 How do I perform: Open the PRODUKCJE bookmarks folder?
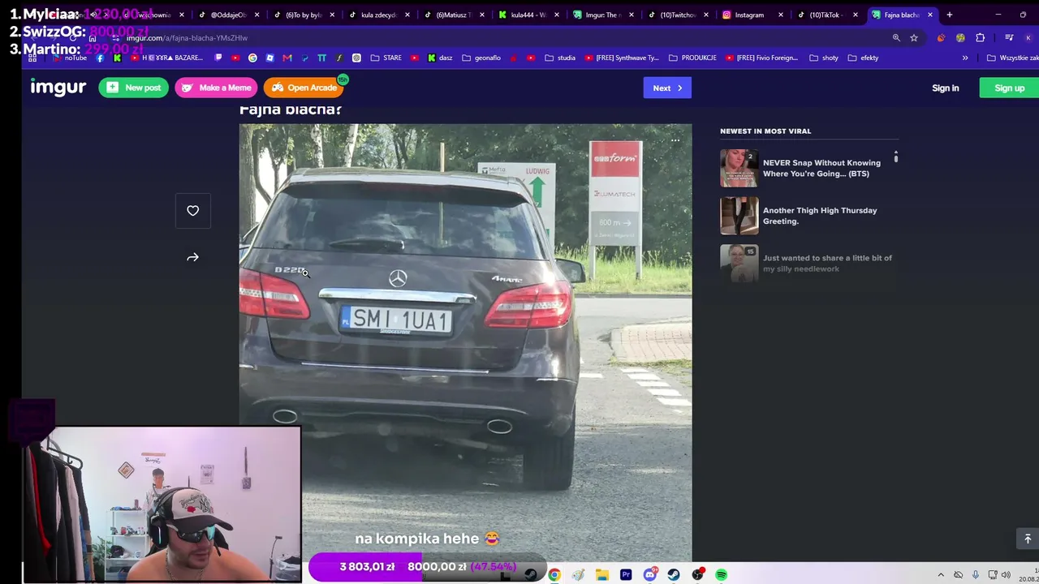pos(692,58)
